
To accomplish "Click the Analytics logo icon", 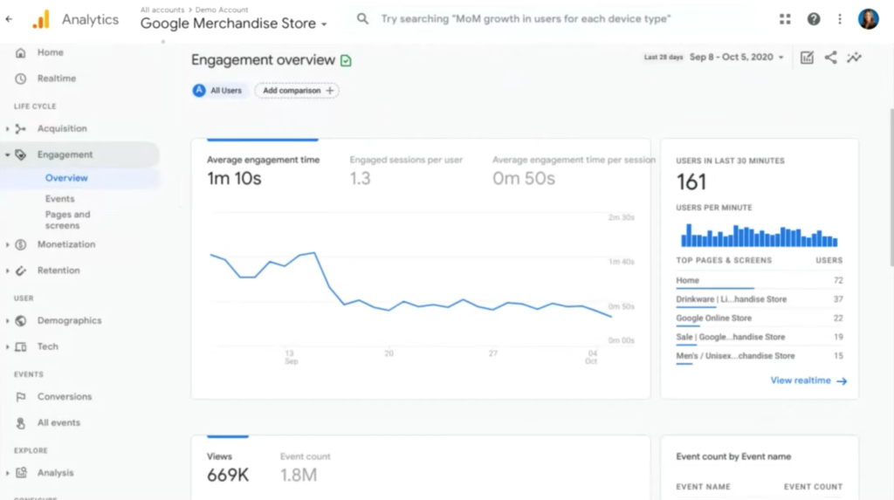I will click(41, 19).
